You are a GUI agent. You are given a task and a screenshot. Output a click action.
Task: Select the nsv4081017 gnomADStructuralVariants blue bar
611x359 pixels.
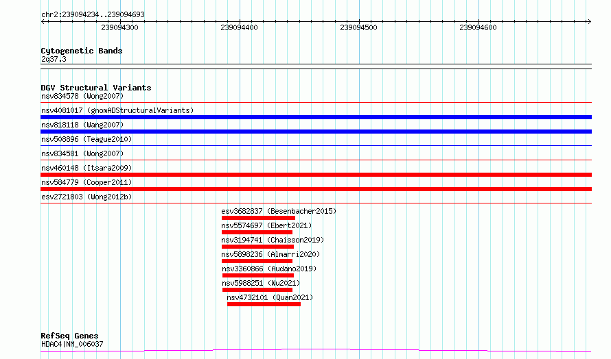[316, 117]
